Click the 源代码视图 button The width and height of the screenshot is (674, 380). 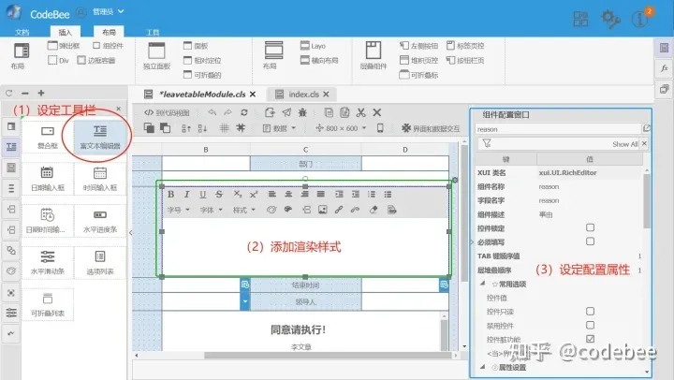[167, 112]
